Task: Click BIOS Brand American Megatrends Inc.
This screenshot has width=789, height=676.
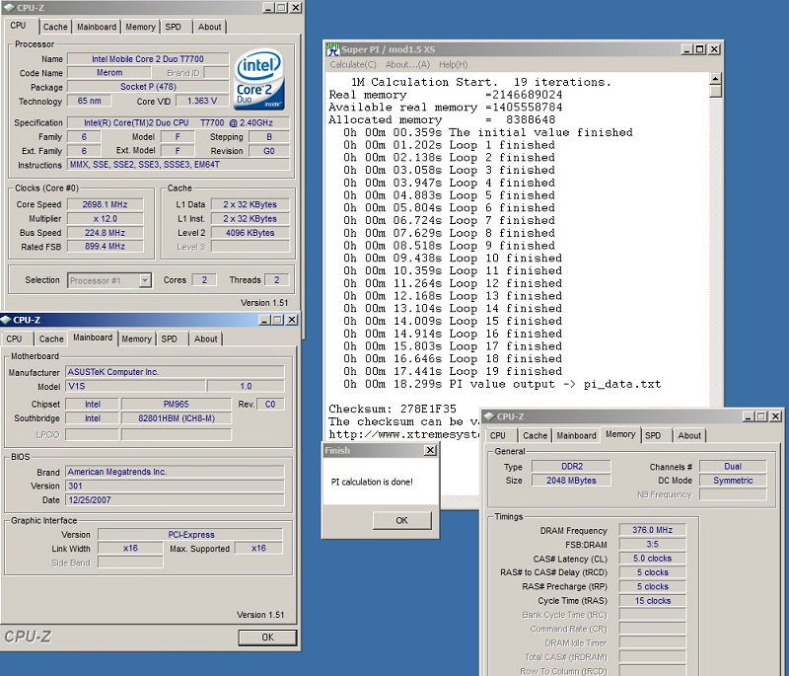Action: 176,472
